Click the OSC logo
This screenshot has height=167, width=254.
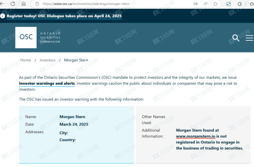26,37
